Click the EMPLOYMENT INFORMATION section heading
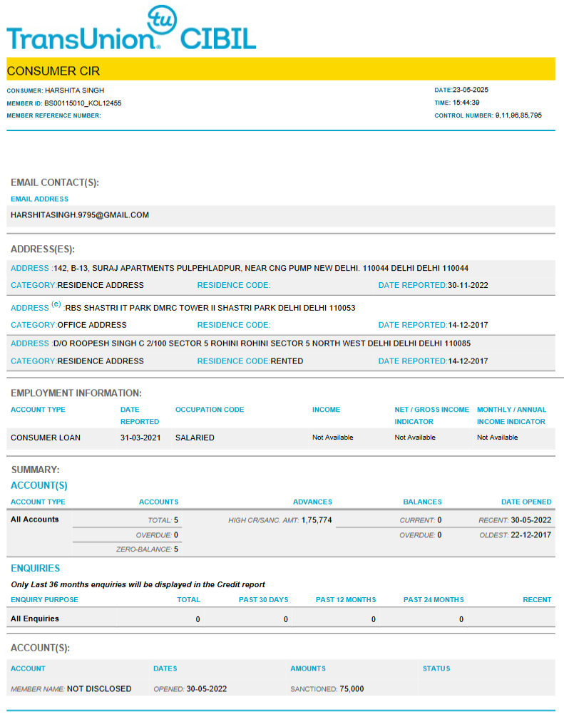Viewport: 564px width, 714px height. [x=76, y=393]
